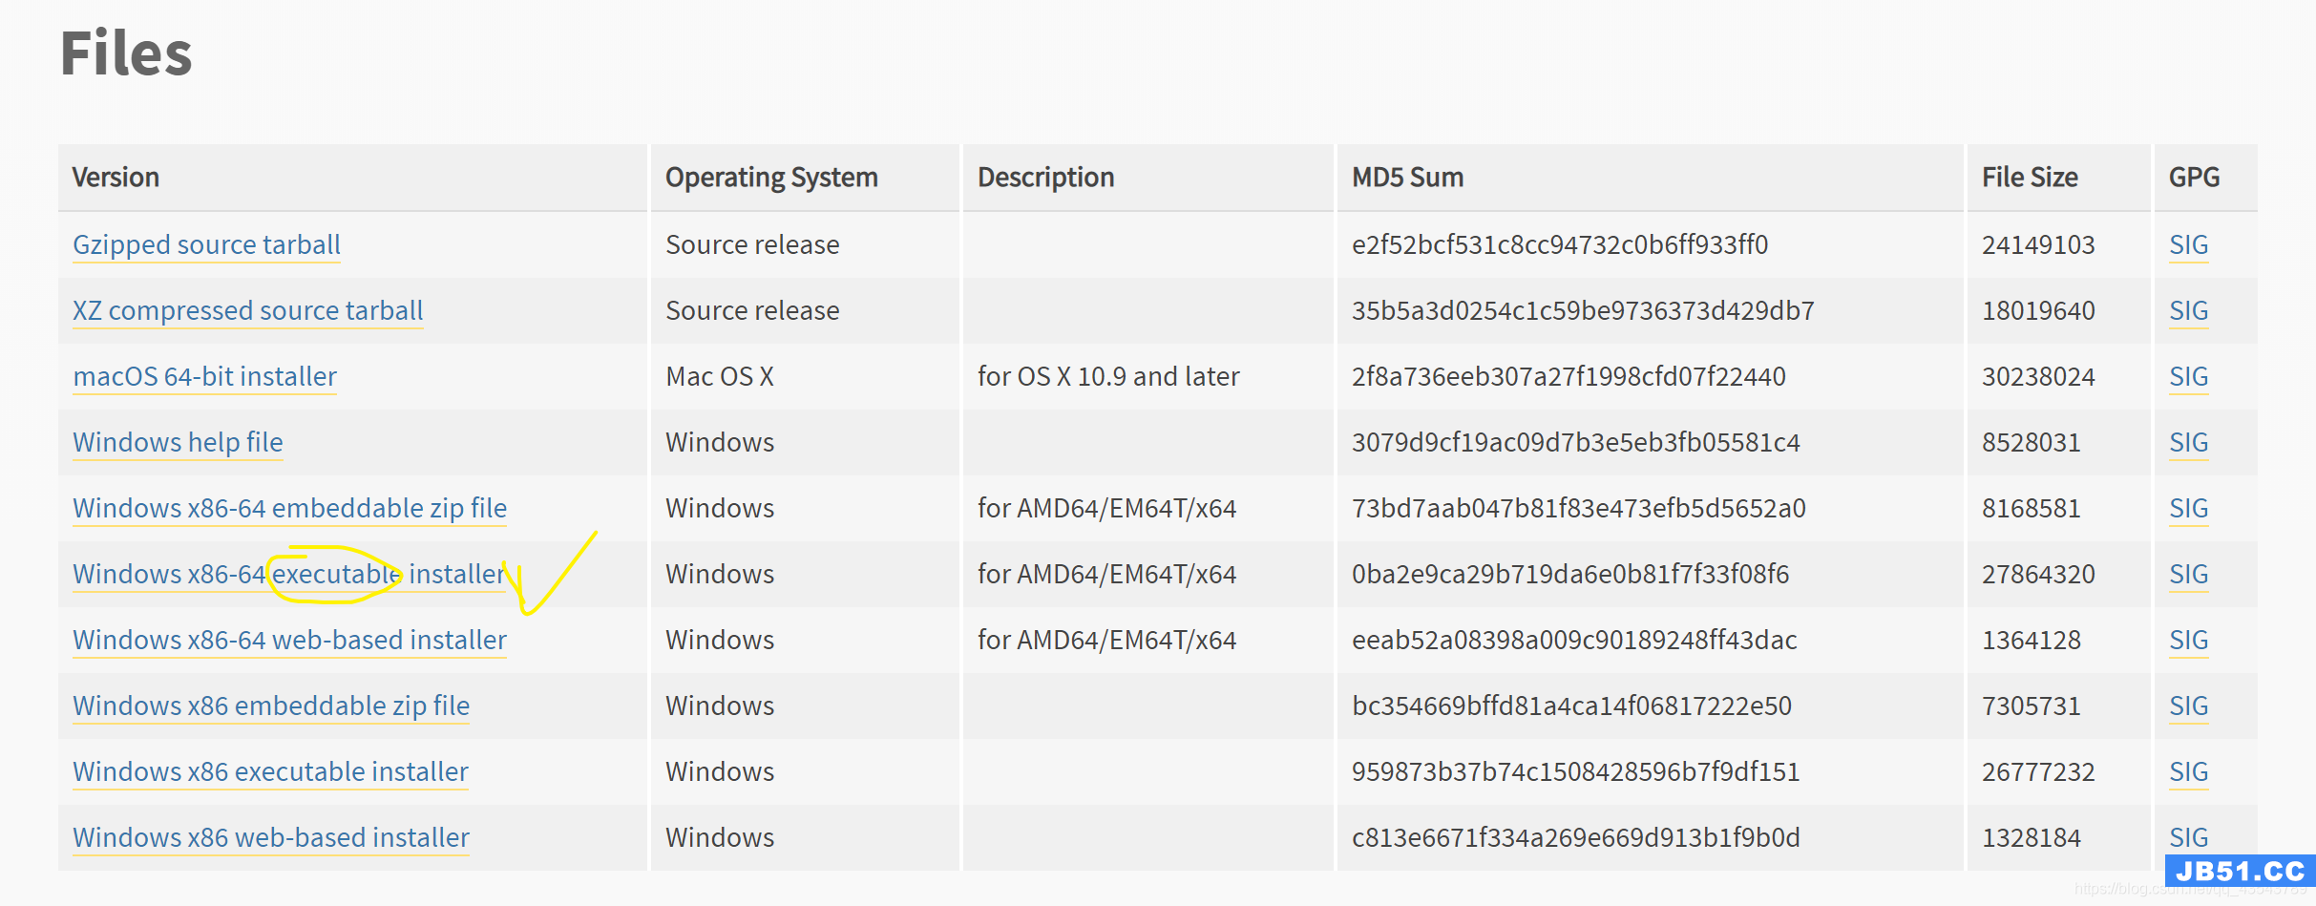Image resolution: width=2316 pixels, height=906 pixels.
Task: Open SIG link for x86 web-based installer
Action: (x=2188, y=838)
